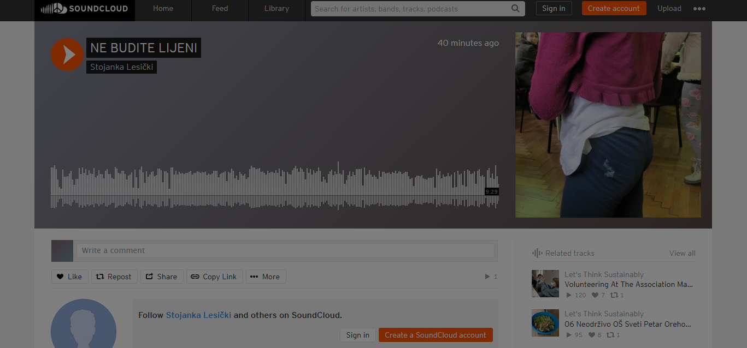This screenshot has height=348, width=747.
Task: Click the play count icon below waveform
Action: tap(487, 277)
